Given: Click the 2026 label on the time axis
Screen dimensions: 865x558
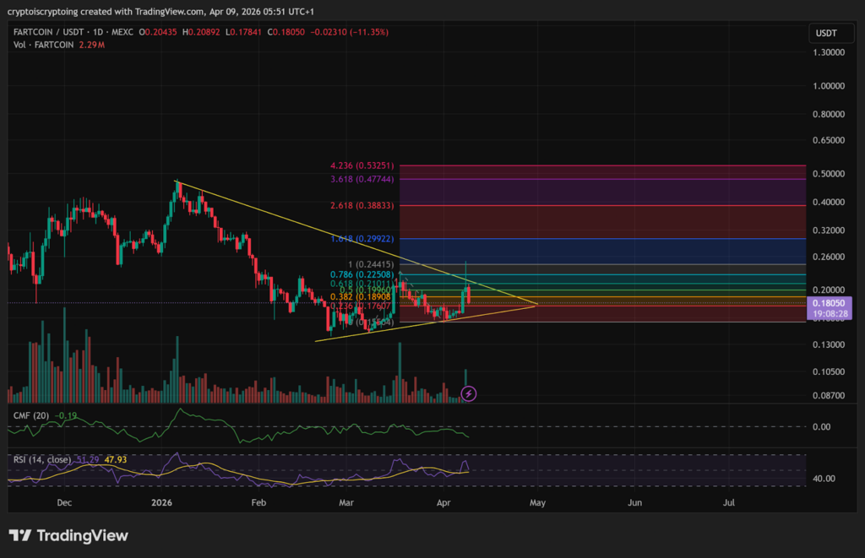Looking at the screenshot, I should [161, 502].
